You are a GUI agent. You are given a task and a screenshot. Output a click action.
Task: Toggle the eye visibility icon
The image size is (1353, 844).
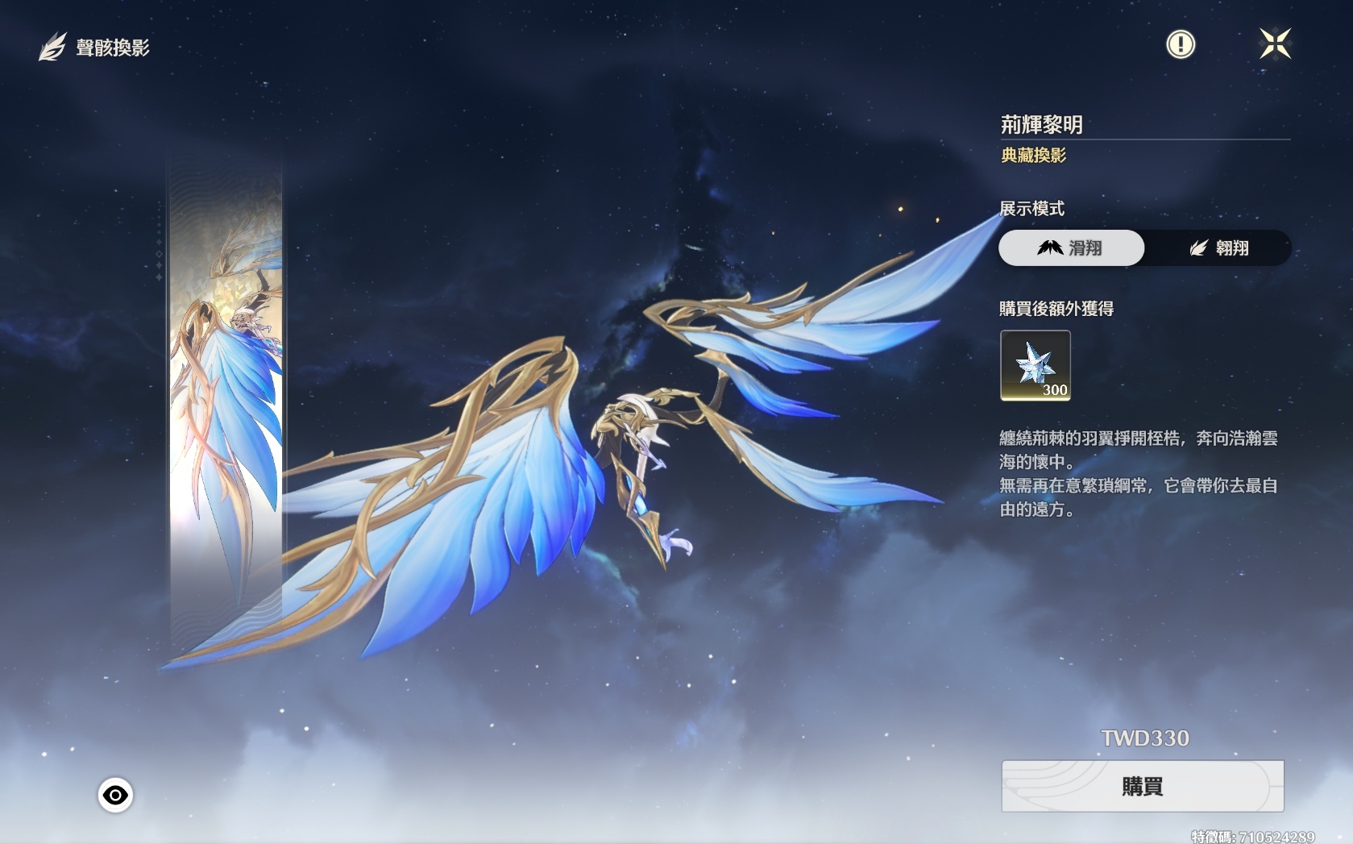(115, 795)
